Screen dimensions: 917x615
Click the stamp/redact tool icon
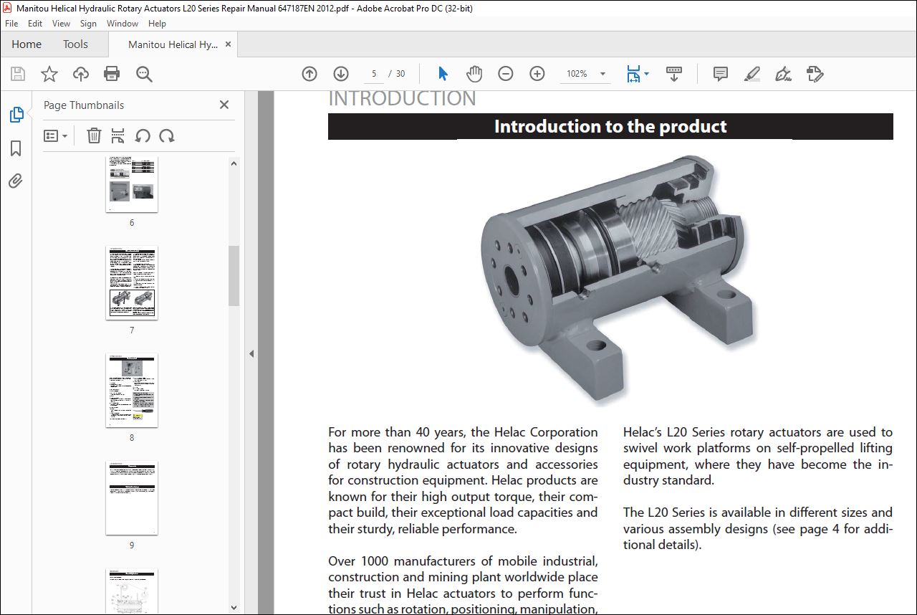tap(815, 74)
